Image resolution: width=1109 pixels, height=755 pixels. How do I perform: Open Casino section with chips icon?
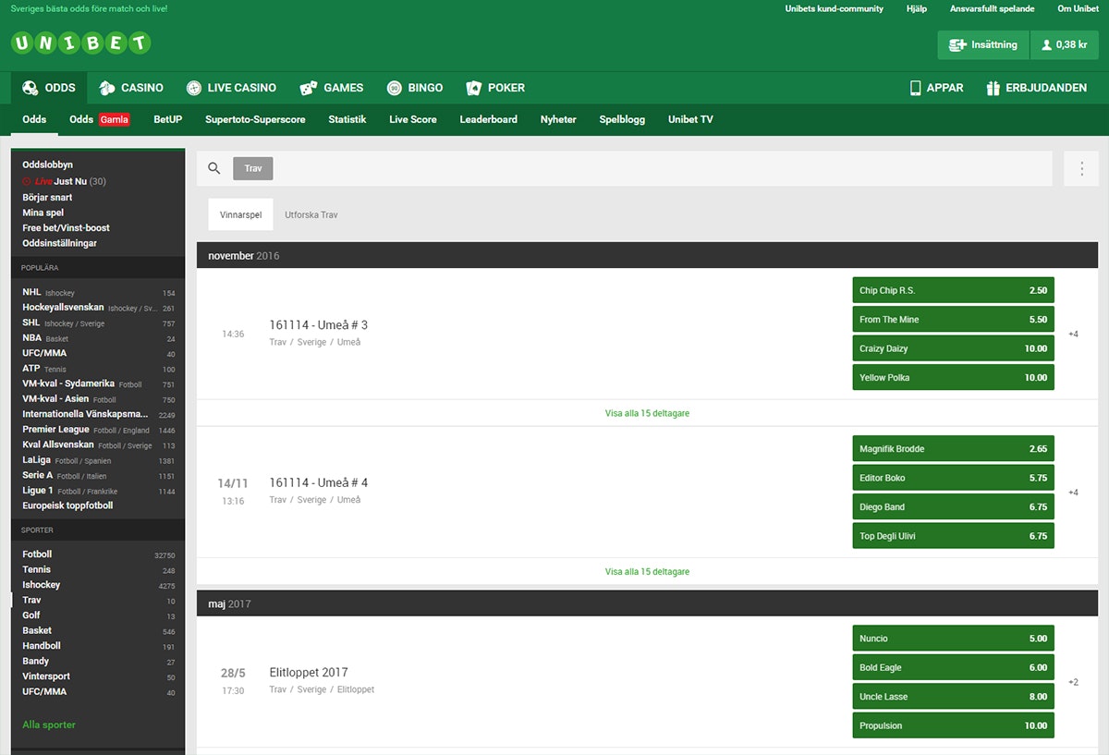[109, 88]
